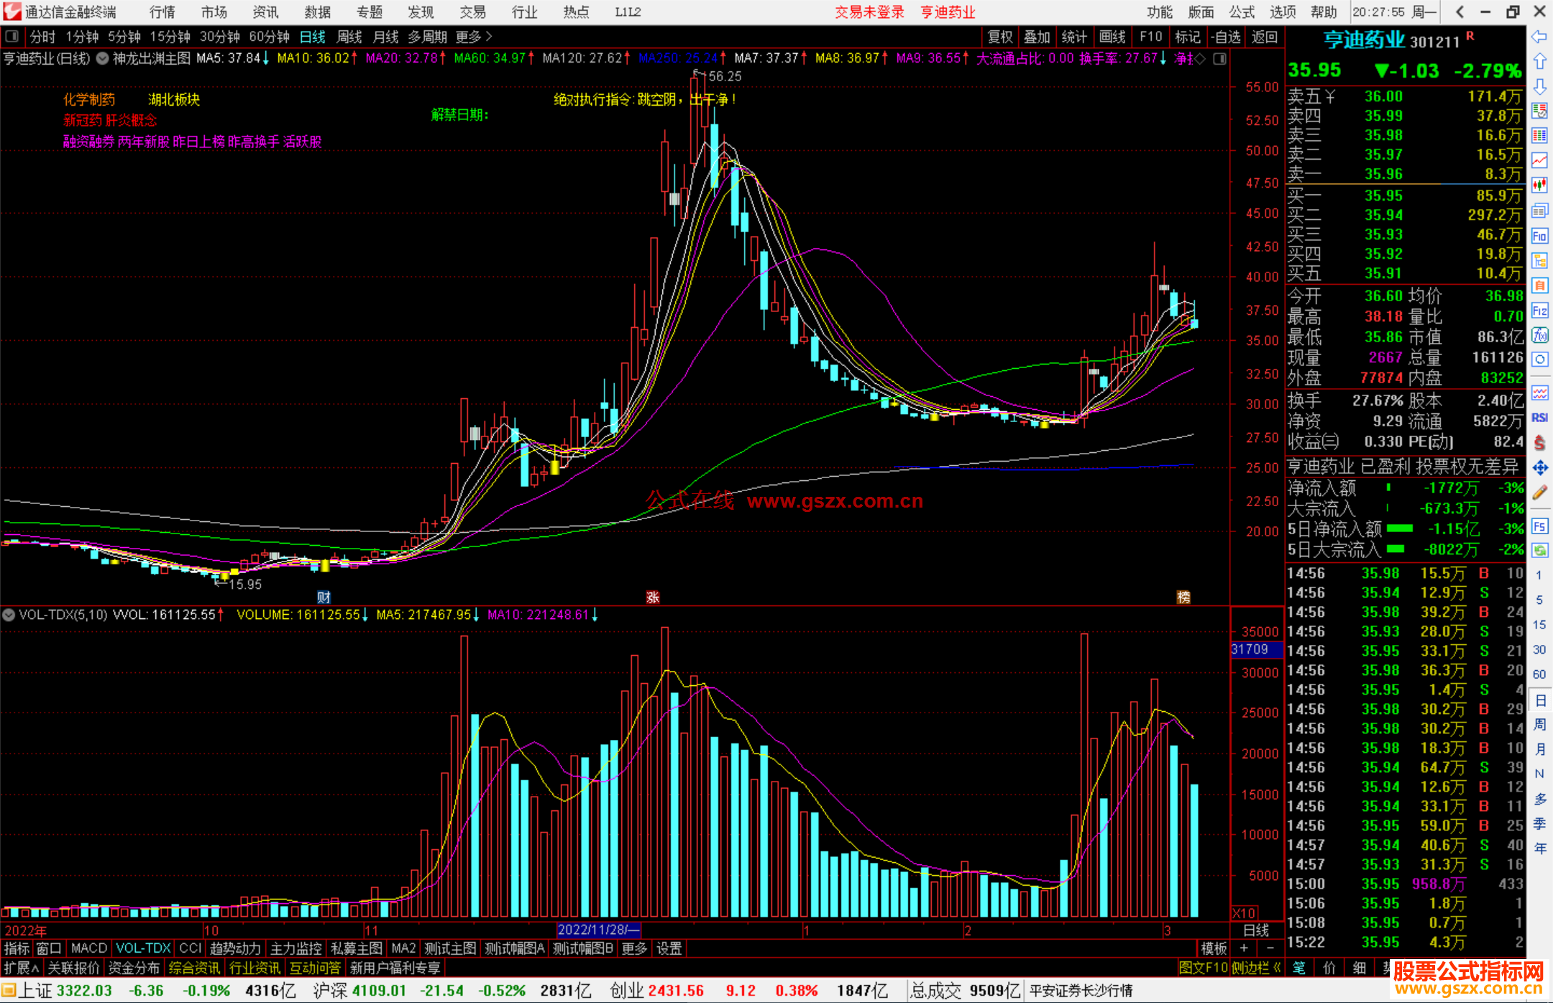Open the 行情 menu in the title bar
Image resolution: width=1553 pixels, height=1003 pixels.
pos(162,12)
